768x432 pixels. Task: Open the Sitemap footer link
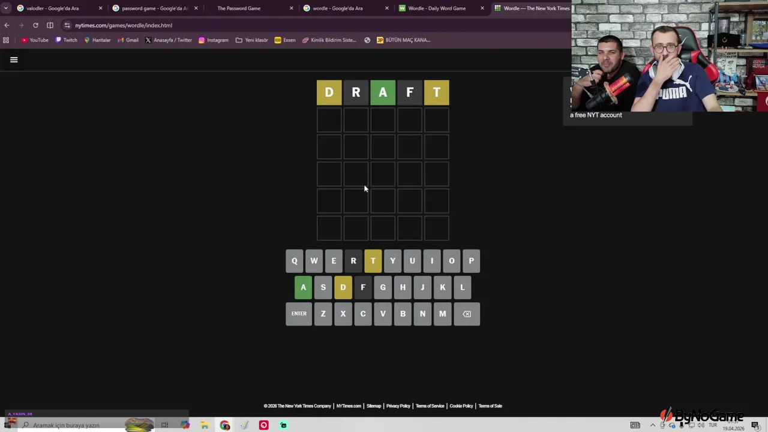coord(374,406)
